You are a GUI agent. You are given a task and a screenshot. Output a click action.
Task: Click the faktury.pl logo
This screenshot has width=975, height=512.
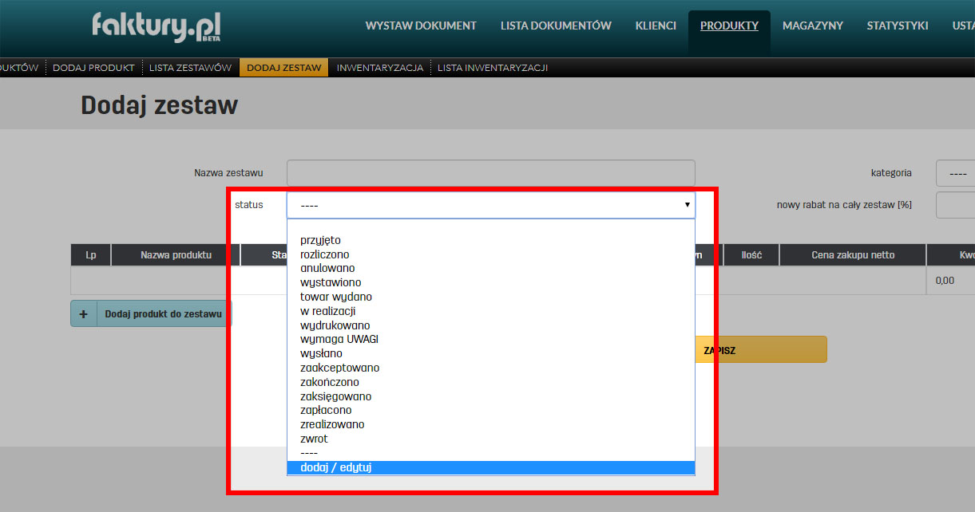[156, 27]
